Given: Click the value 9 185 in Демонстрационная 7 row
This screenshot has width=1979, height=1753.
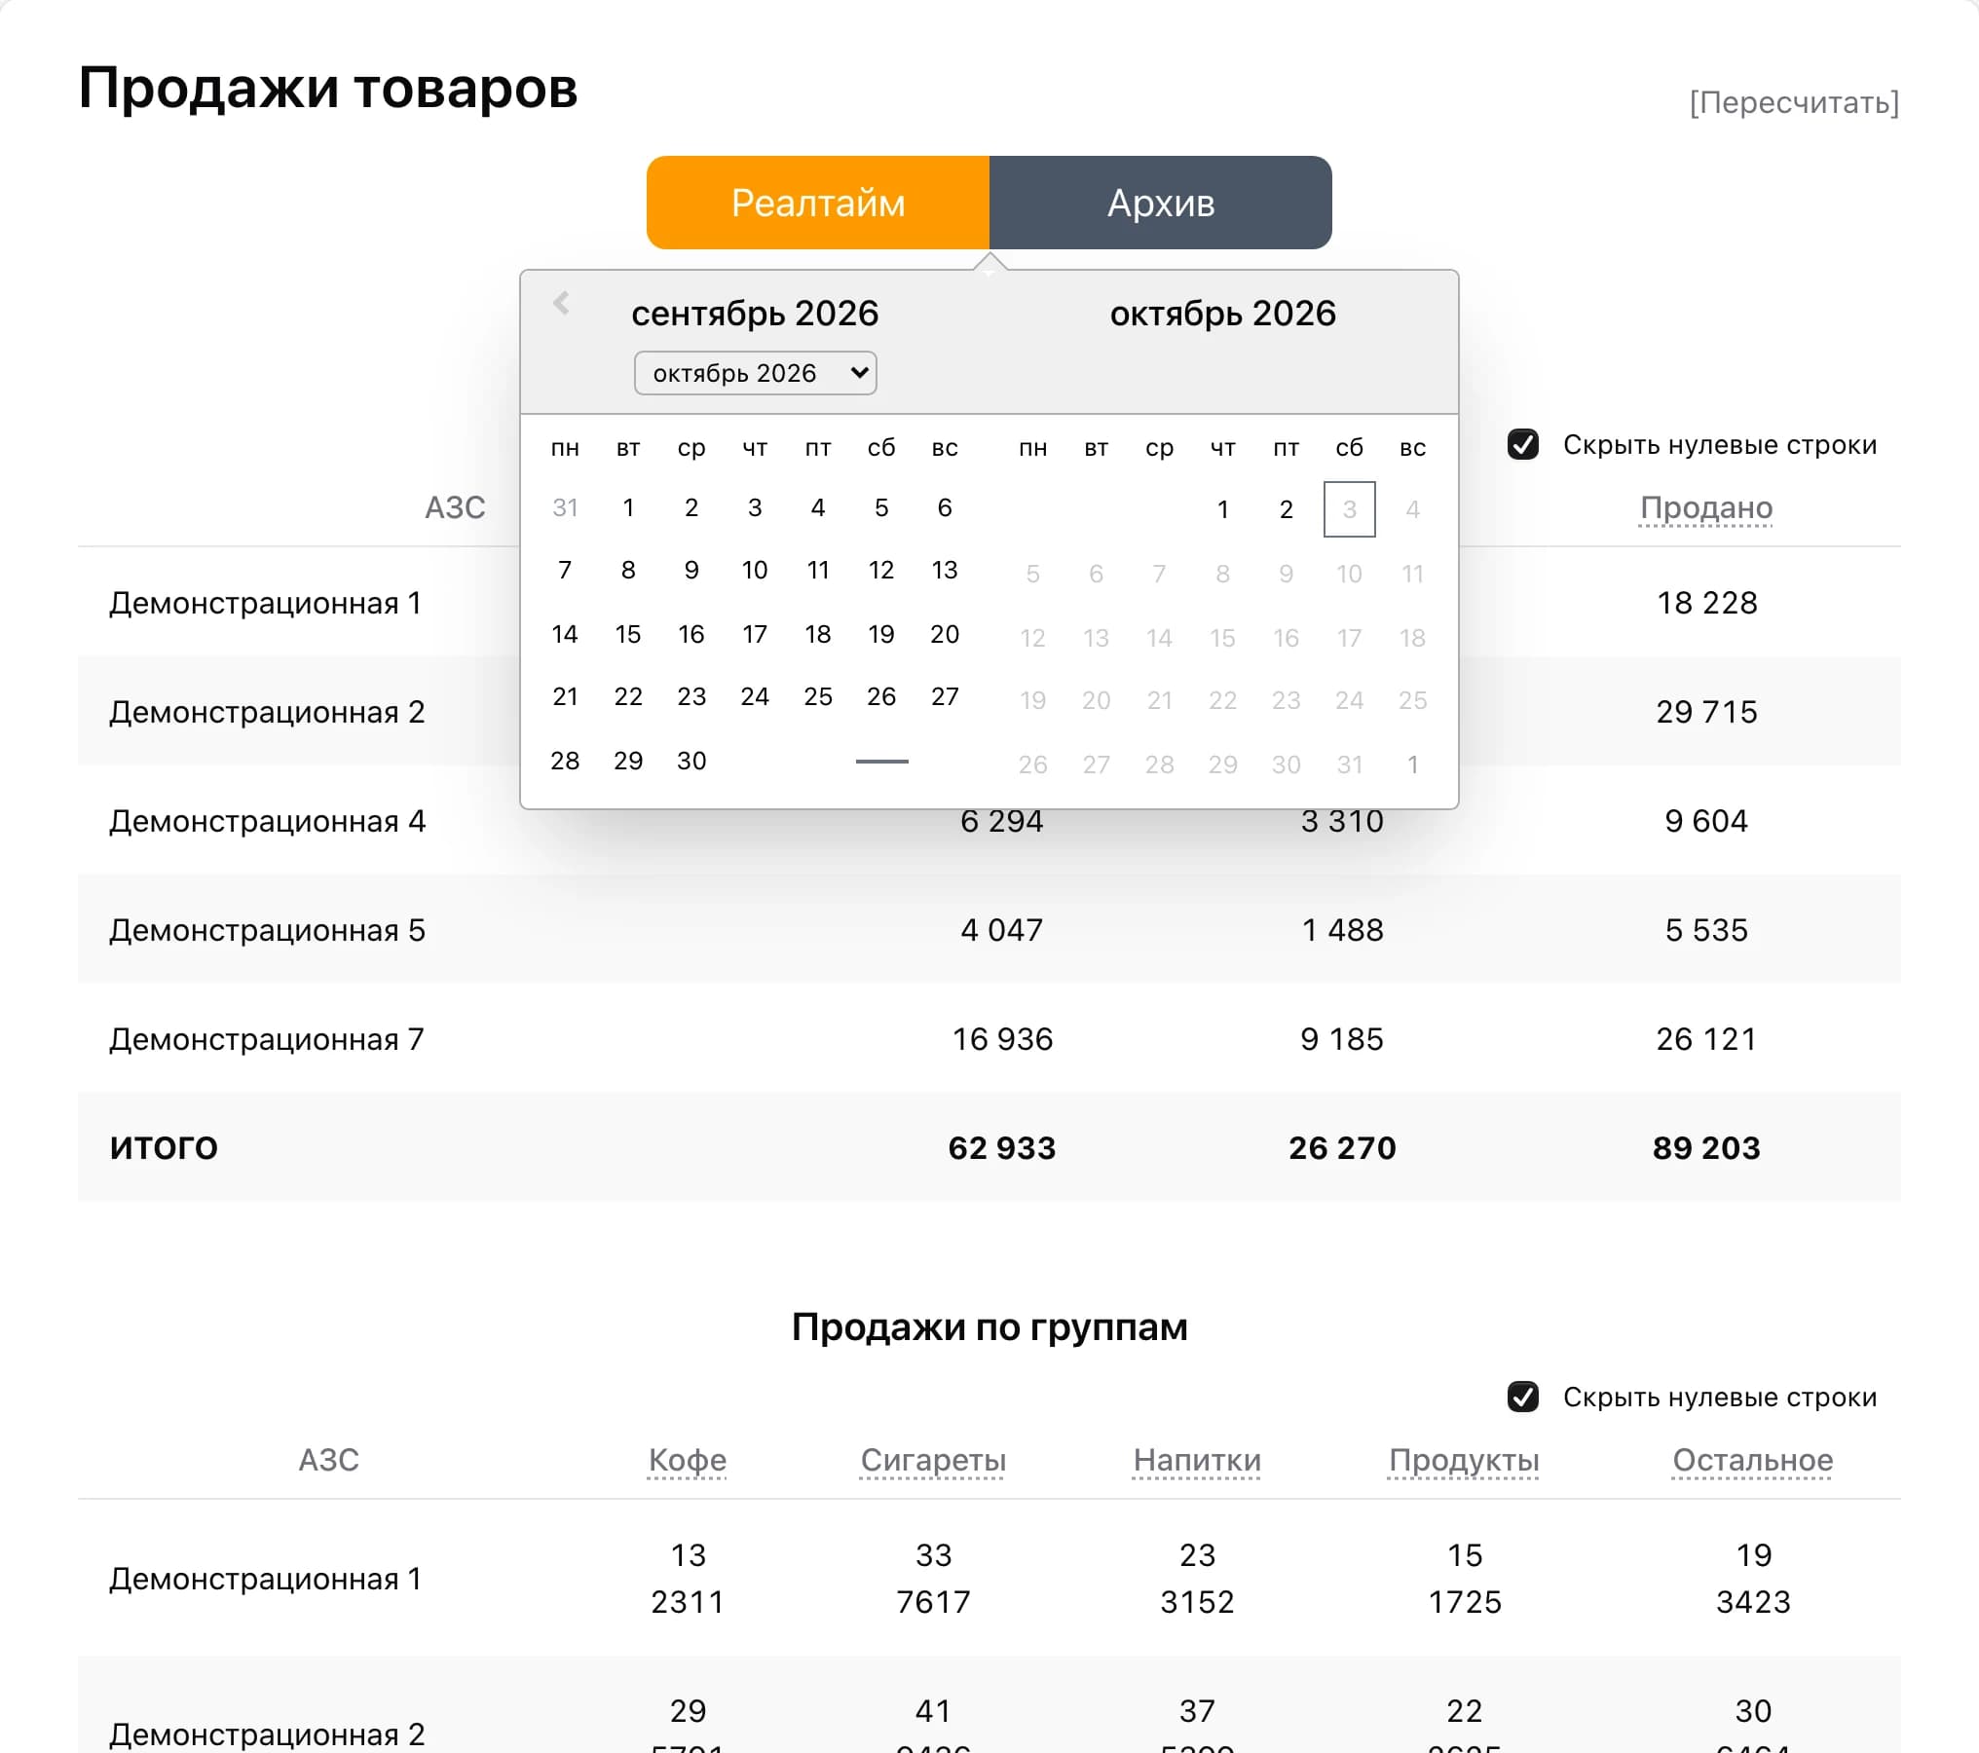Looking at the screenshot, I should point(1342,1039).
